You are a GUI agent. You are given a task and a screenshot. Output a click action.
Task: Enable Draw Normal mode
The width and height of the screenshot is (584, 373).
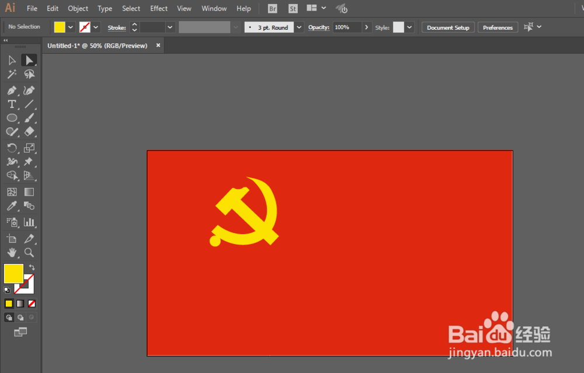(x=9, y=318)
